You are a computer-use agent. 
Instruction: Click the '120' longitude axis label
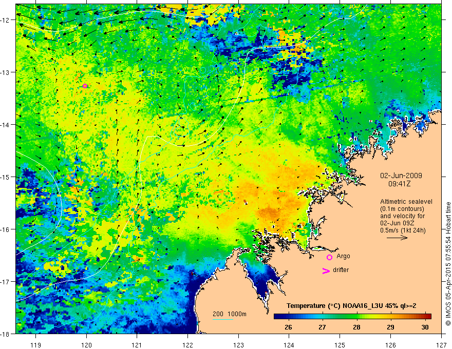tap(86, 345)
